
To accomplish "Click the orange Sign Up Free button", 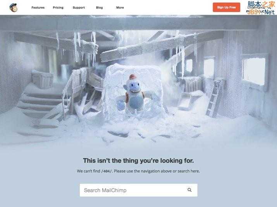I will point(227,7).
